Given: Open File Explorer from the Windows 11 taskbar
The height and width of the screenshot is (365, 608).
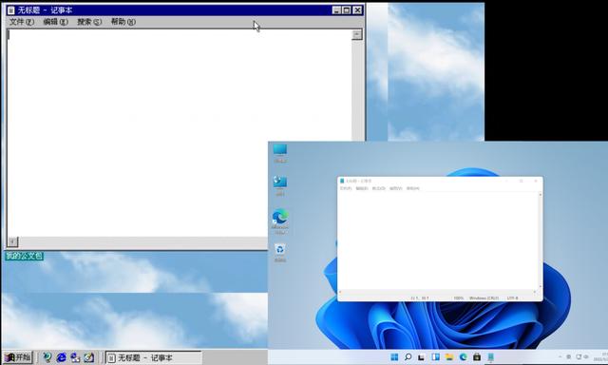Looking at the screenshot, I should pyautogui.click(x=449, y=356).
